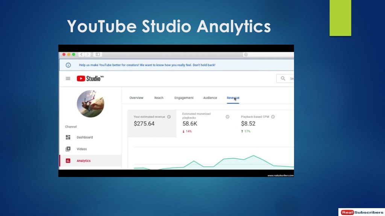Click the info icon in feedback banner
The width and height of the screenshot is (385, 216).
tap(68, 65)
